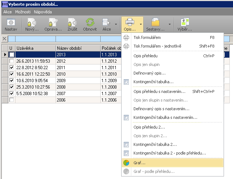Screen dimensions: 233x179
Task: Click the cell 16.6.2011 12:22:50
Action: pyautogui.click(x=35, y=74)
